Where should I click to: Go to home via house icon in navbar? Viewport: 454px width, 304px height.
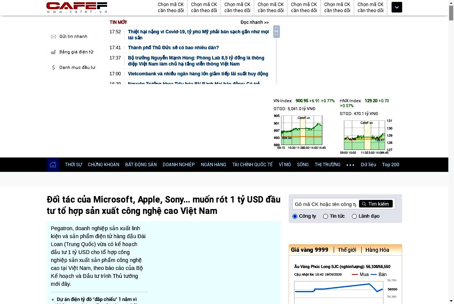click(53, 165)
